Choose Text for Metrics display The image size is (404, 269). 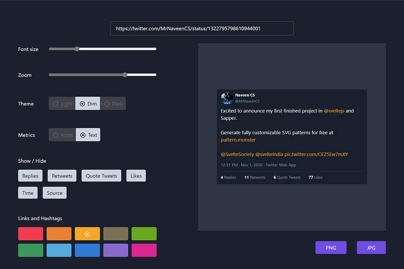click(x=88, y=135)
